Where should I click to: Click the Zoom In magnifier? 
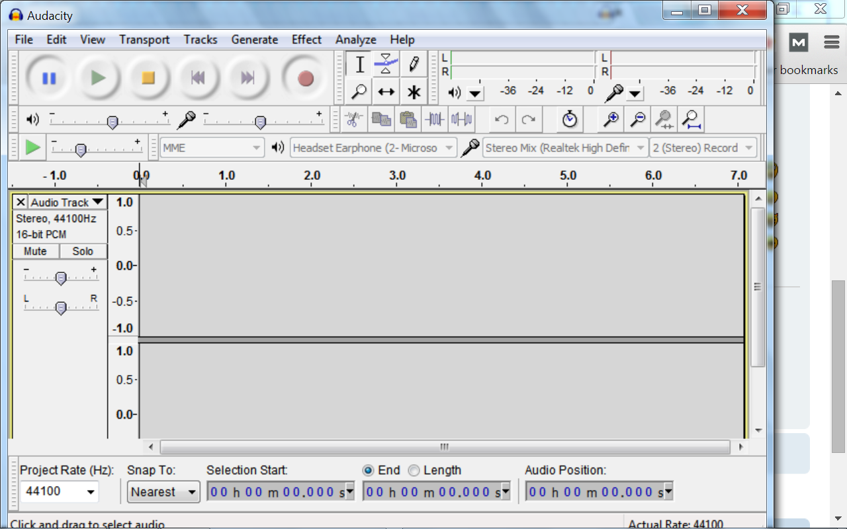click(x=611, y=120)
